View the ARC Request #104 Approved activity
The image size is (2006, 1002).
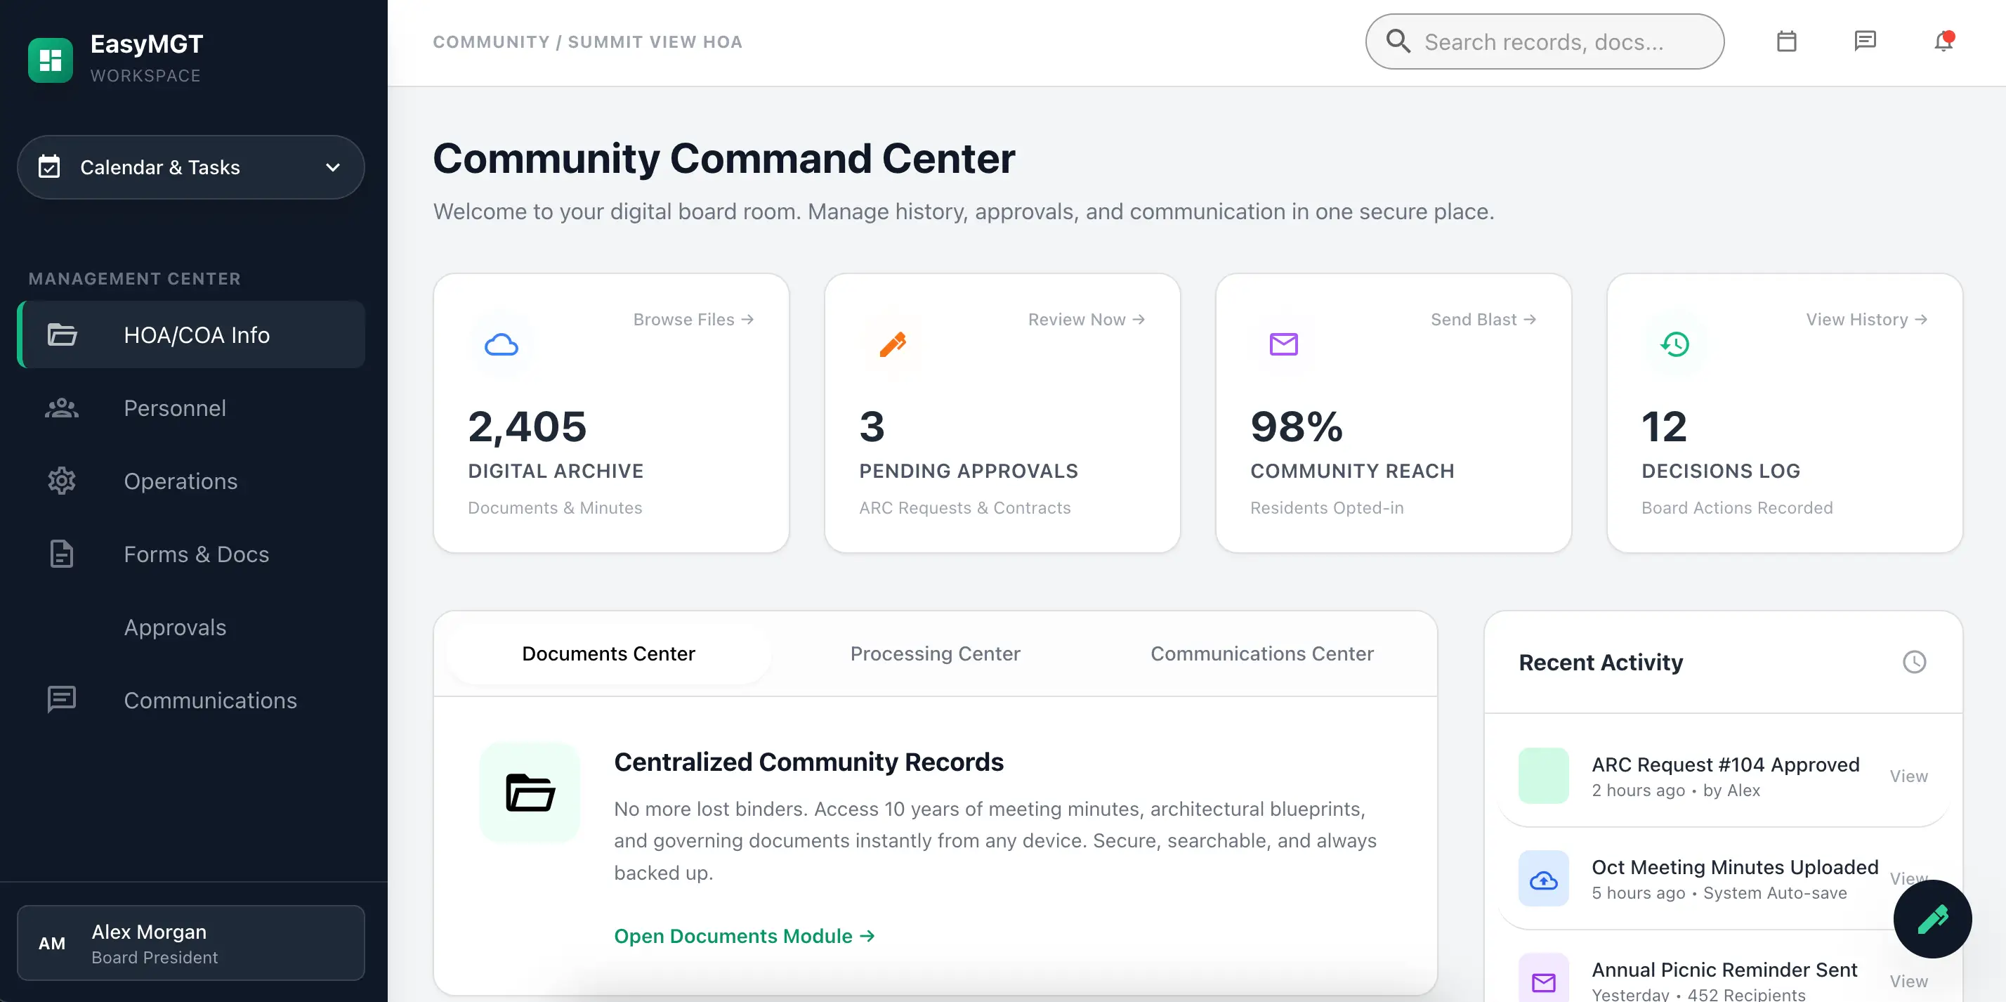tap(1908, 776)
